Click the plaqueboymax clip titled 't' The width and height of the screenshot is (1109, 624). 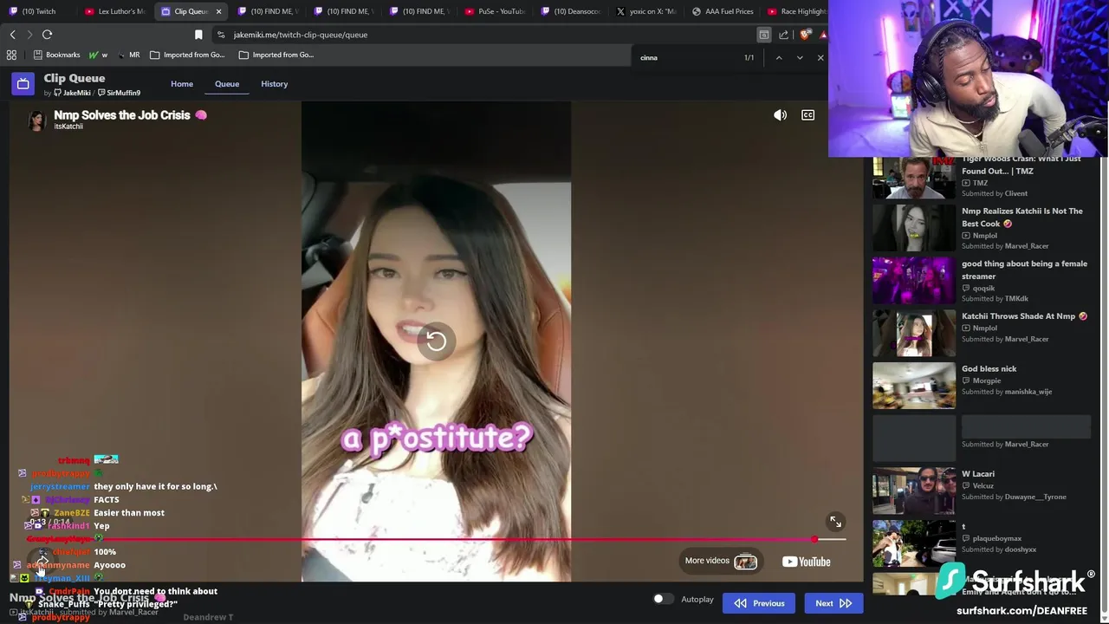pos(982,543)
